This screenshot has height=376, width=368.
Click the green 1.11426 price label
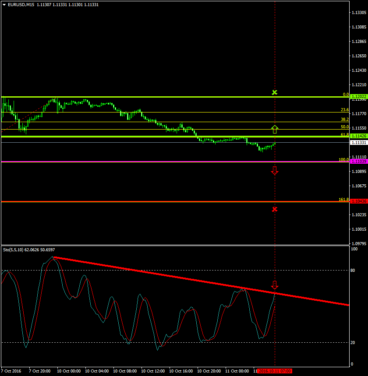(358, 137)
